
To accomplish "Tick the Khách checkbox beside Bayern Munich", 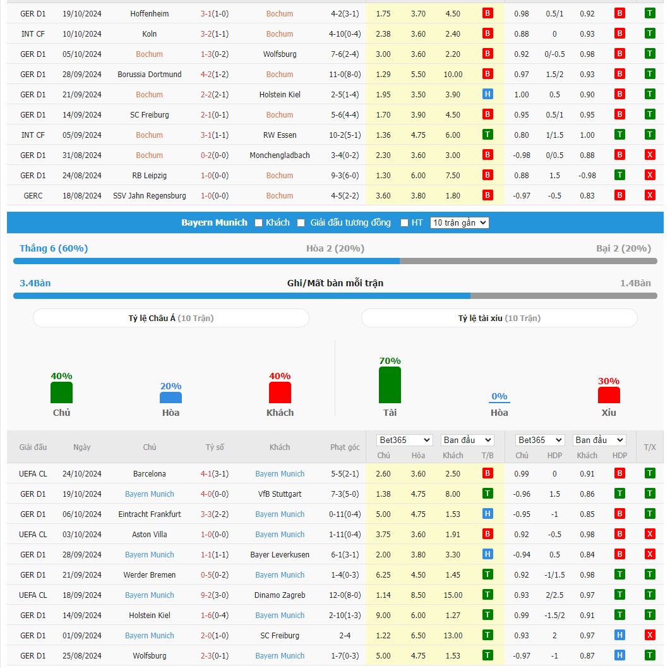I will pyautogui.click(x=258, y=223).
